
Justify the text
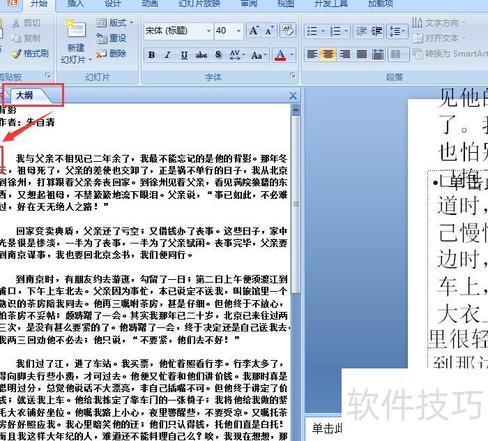coord(361,54)
